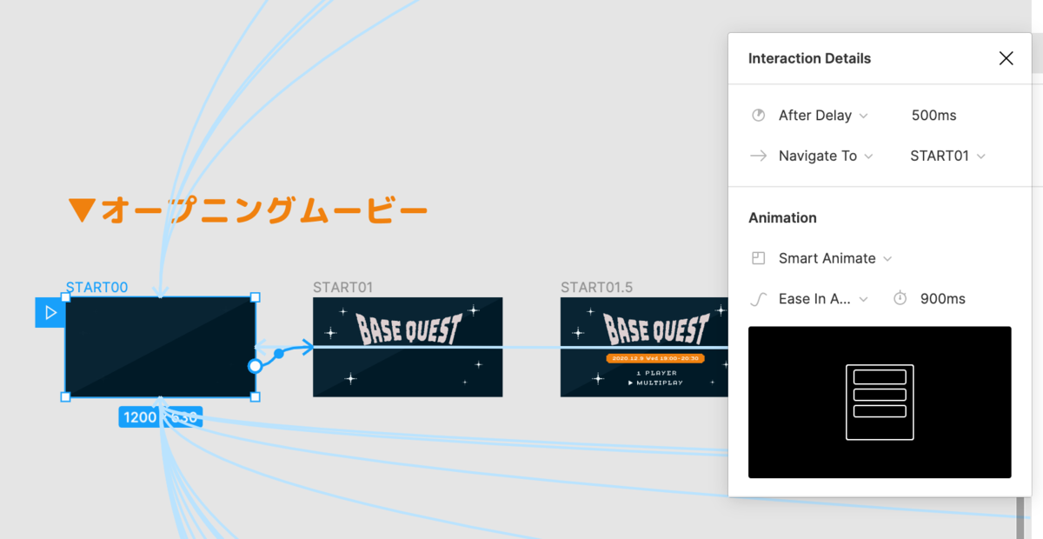Screen dimensions: 1043x539
Task: Click the Smart Animate frame icon
Action: point(758,258)
